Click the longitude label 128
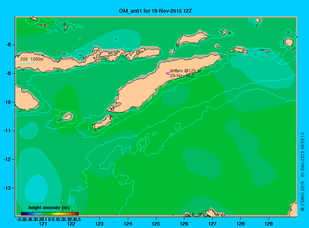 241,224
